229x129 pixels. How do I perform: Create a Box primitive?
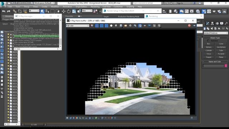209,44
